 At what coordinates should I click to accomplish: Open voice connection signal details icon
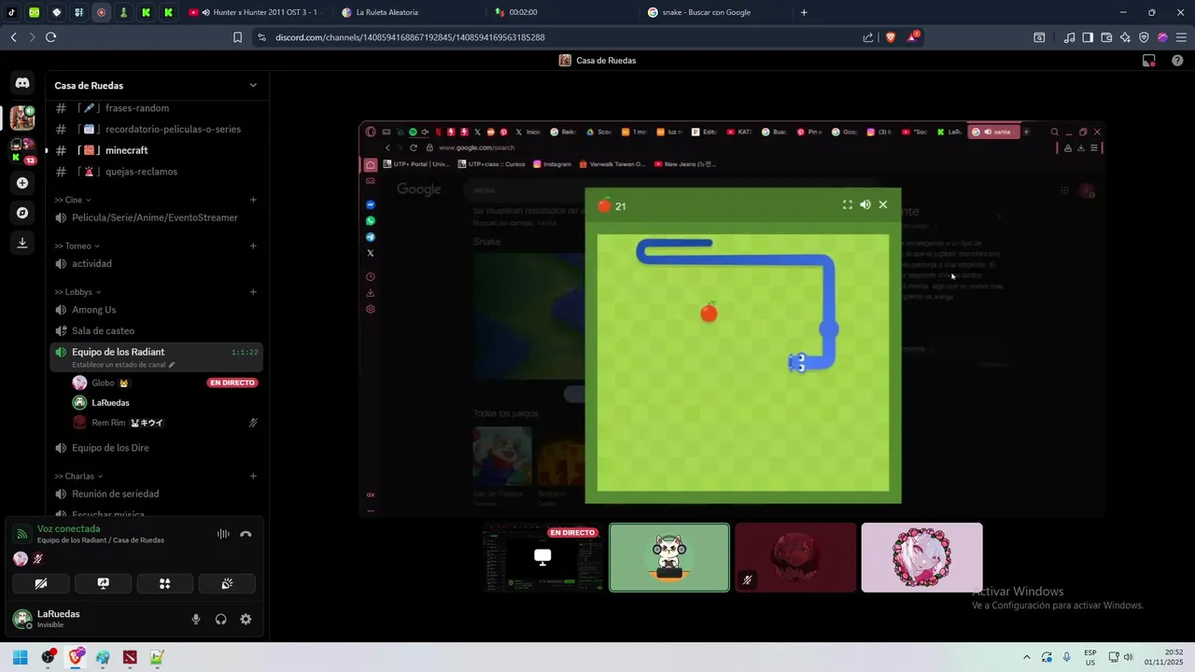(x=22, y=535)
